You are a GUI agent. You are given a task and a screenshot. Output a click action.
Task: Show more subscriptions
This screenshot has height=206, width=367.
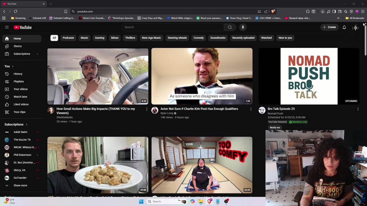tap(22, 185)
